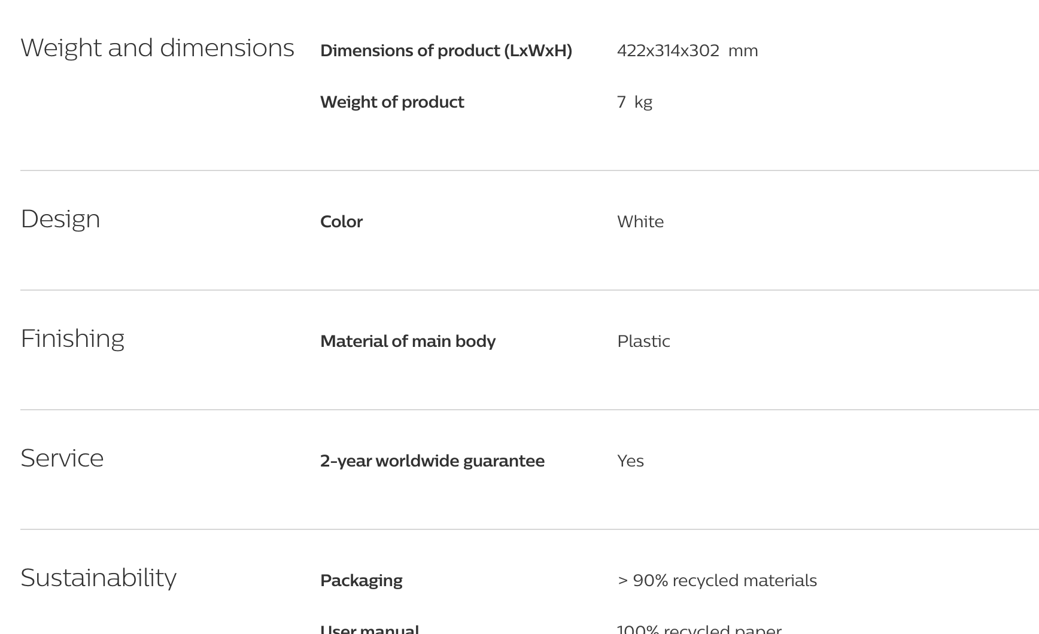Select the 7 kg weight value
Viewport: 1039px width, 634px height.
coord(634,102)
